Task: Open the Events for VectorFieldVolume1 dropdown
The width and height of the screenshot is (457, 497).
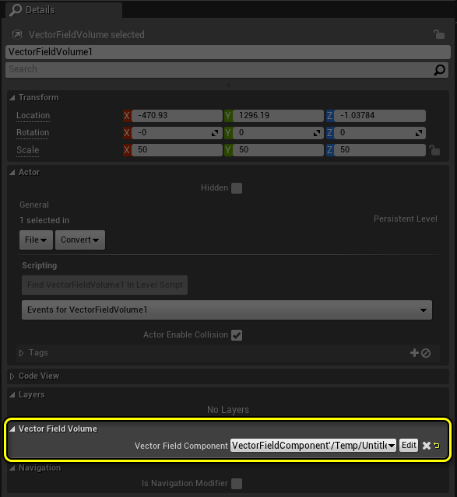Action: [x=227, y=310]
